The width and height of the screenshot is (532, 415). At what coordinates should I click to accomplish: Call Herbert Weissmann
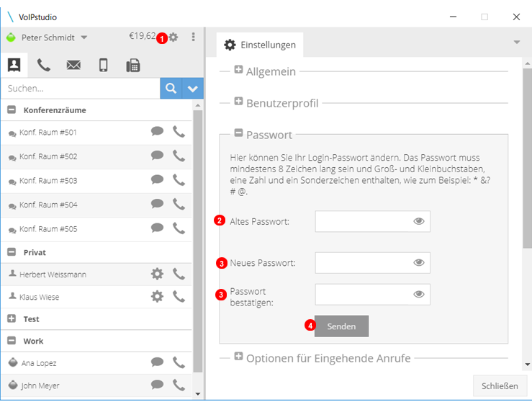click(x=179, y=274)
